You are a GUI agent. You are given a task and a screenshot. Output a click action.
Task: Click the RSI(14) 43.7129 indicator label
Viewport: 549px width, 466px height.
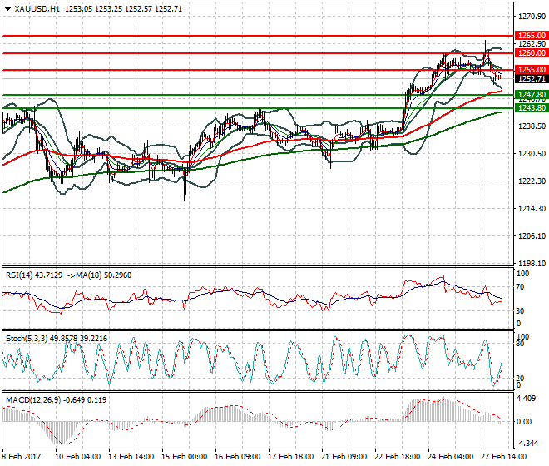click(34, 275)
